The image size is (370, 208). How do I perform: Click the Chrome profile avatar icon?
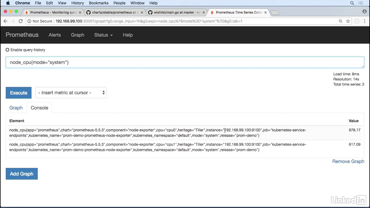(x=364, y=12)
